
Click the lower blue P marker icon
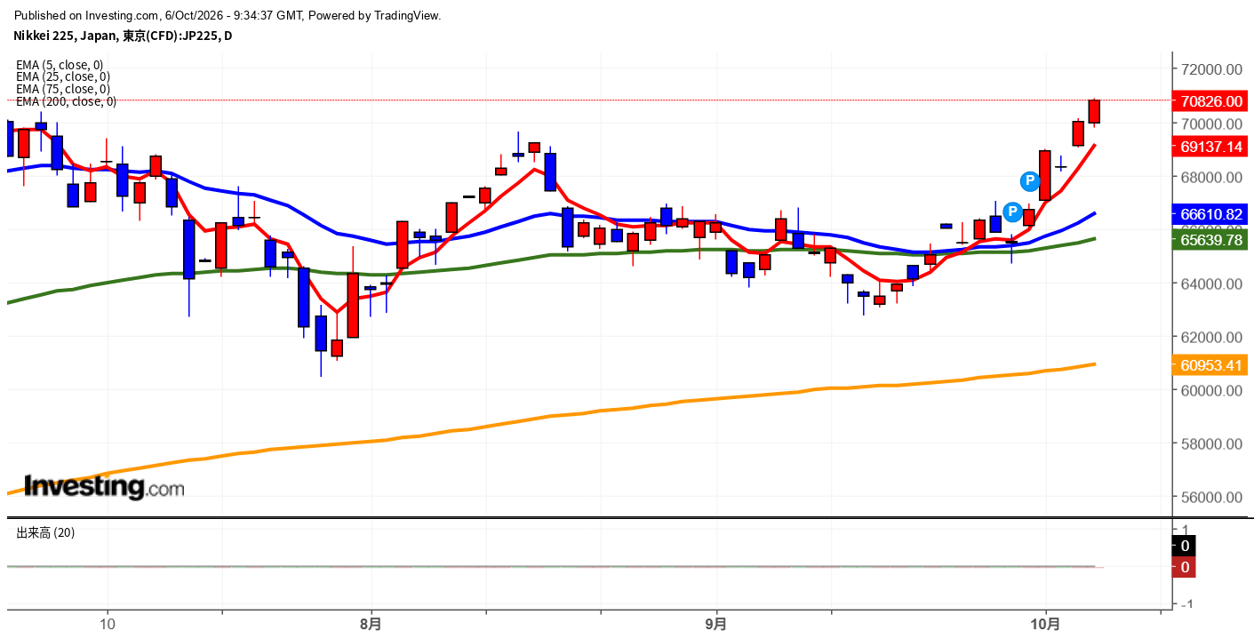point(1012,211)
